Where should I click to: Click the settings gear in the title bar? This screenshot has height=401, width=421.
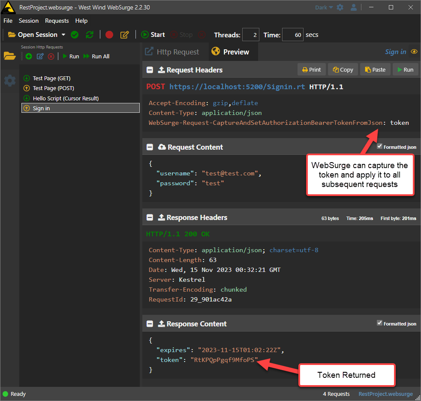[340, 7]
